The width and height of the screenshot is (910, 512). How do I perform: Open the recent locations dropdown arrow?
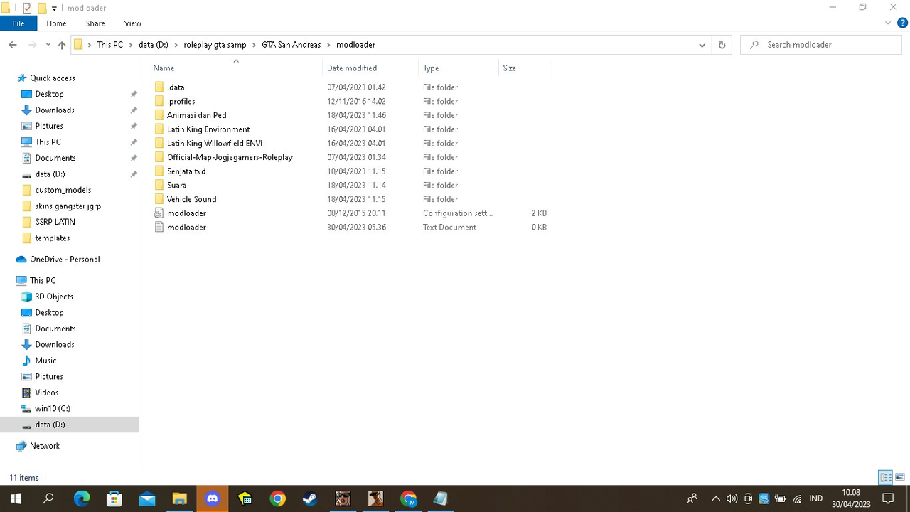point(48,45)
